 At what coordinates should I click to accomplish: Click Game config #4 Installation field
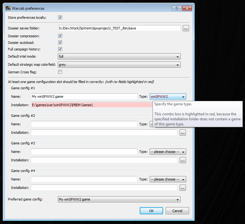click(104, 188)
